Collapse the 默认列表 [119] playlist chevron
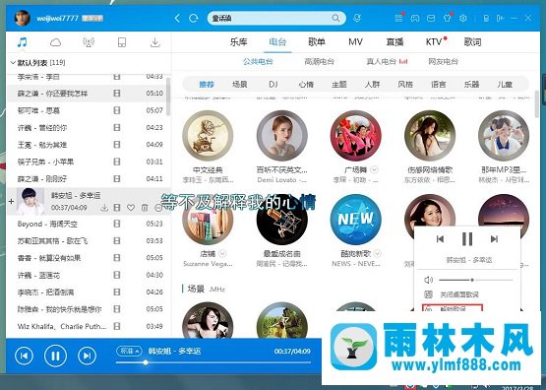 pos(13,63)
